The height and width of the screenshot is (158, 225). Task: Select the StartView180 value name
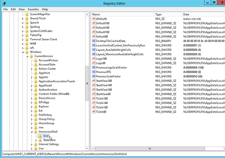[x=104, y=90]
